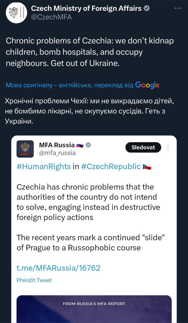Follow the t.me/MFARussia/16762 link

click(x=58, y=268)
